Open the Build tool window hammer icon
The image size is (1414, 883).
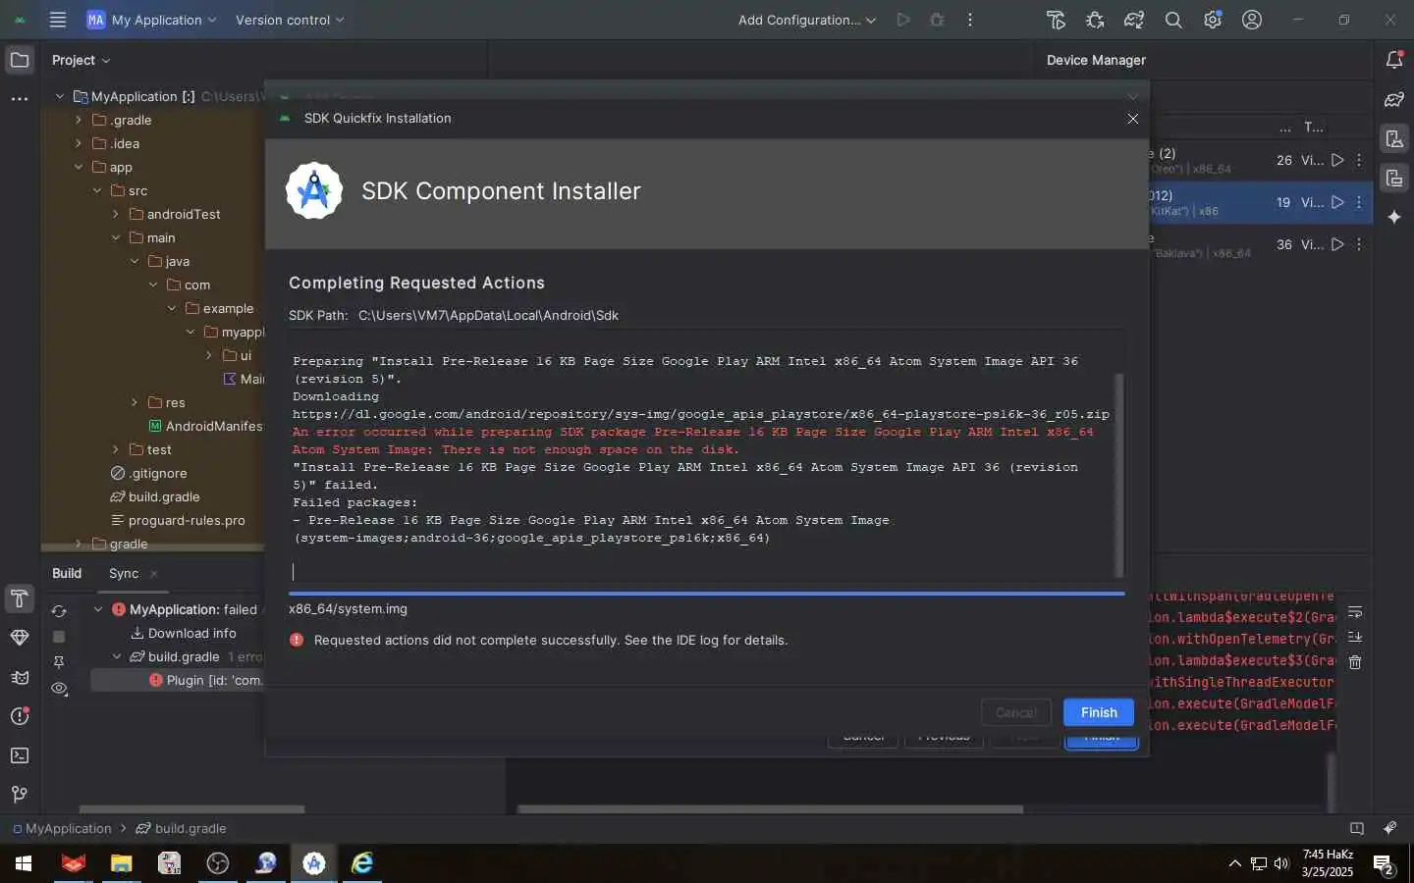click(19, 598)
